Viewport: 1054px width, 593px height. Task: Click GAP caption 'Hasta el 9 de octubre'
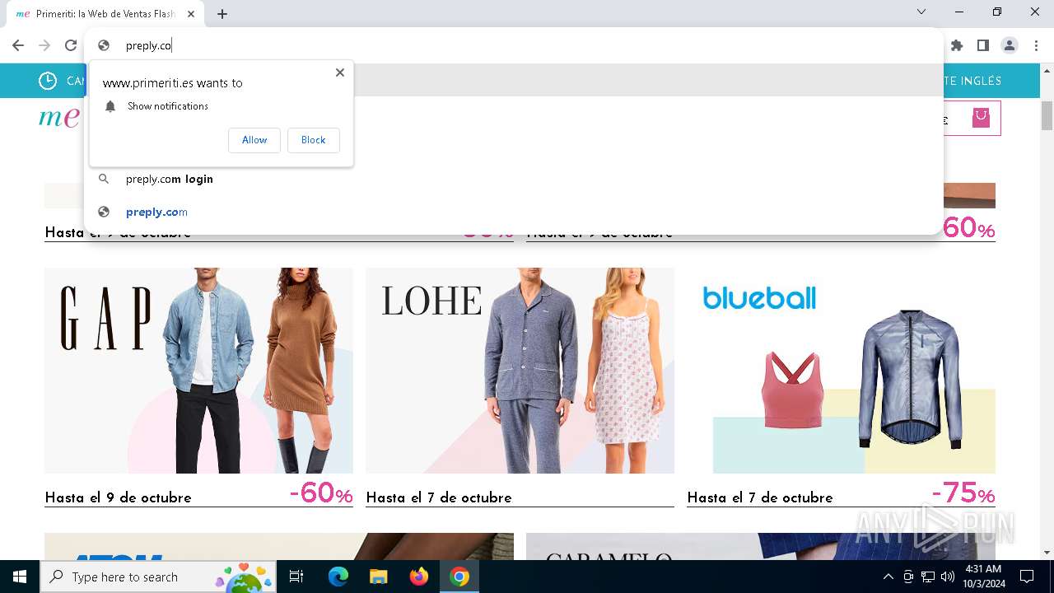click(x=118, y=497)
